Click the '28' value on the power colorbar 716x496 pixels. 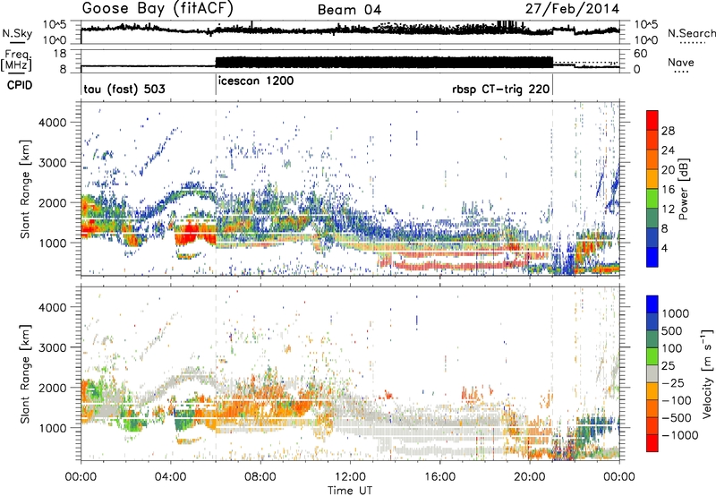[668, 131]
